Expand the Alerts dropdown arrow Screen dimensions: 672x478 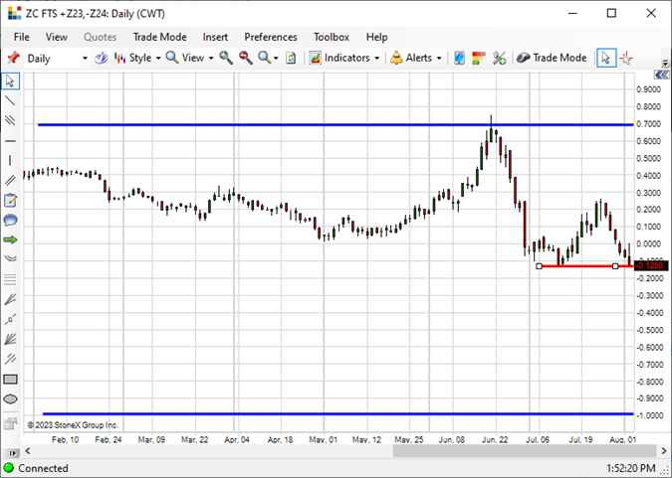pyautogui.click(x=439, y=59)
